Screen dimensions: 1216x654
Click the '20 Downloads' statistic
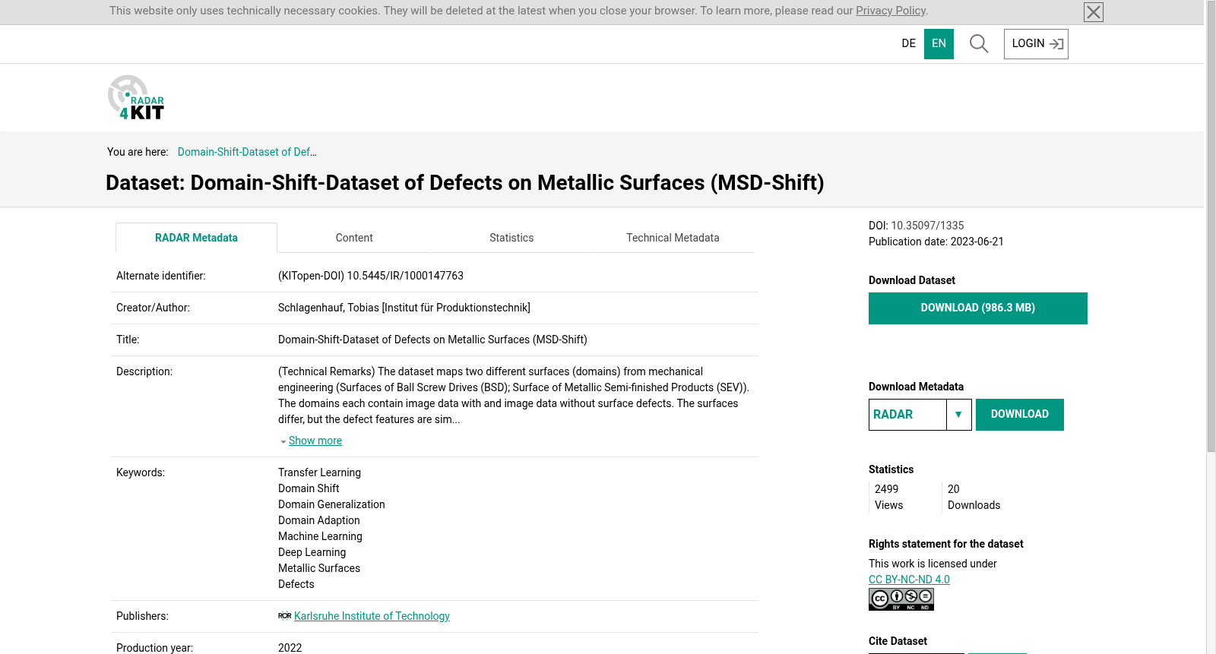(x=974, y=498)
